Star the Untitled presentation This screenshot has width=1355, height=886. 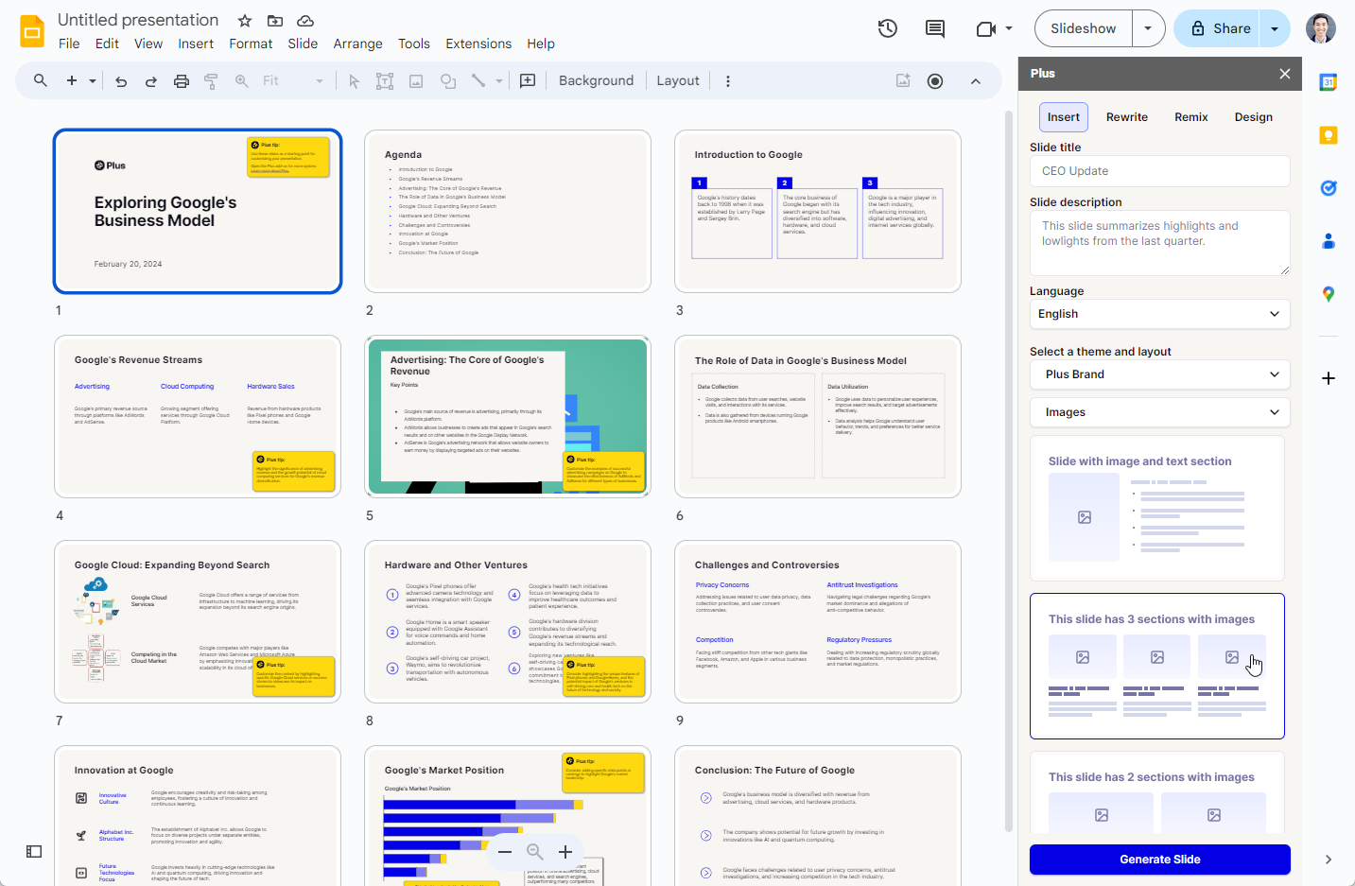[245, 21]
